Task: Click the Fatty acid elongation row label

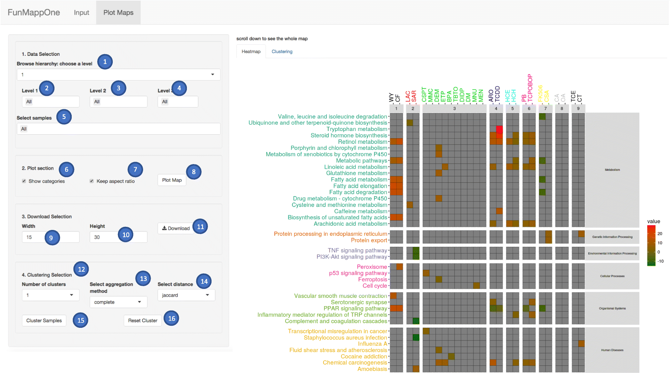Action: click(360, 186)
